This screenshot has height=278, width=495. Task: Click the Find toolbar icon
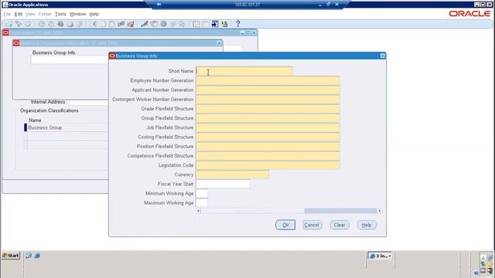click(19, 24)
